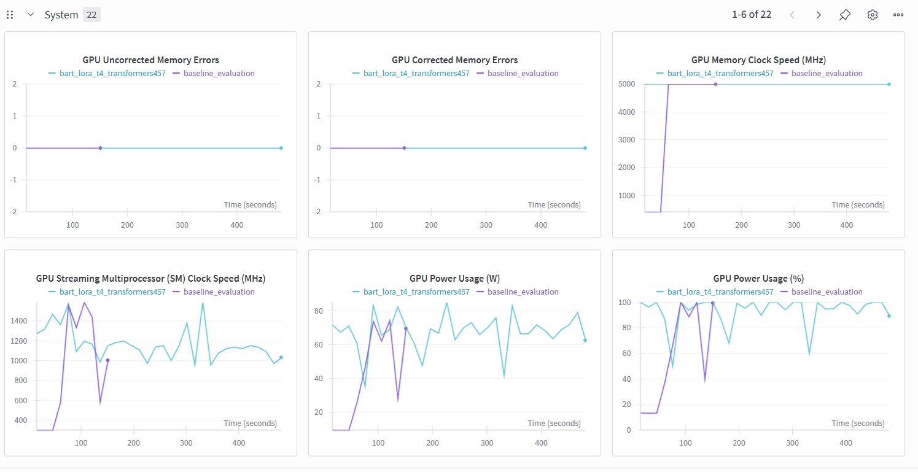Toggle bart_lora_t4_transformers457 in Uncorrected Memory Errors legend

[x=112, y=73]
